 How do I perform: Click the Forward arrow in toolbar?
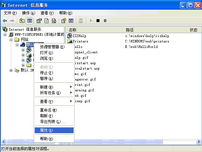pyautogui.click(x=12, y=21)
